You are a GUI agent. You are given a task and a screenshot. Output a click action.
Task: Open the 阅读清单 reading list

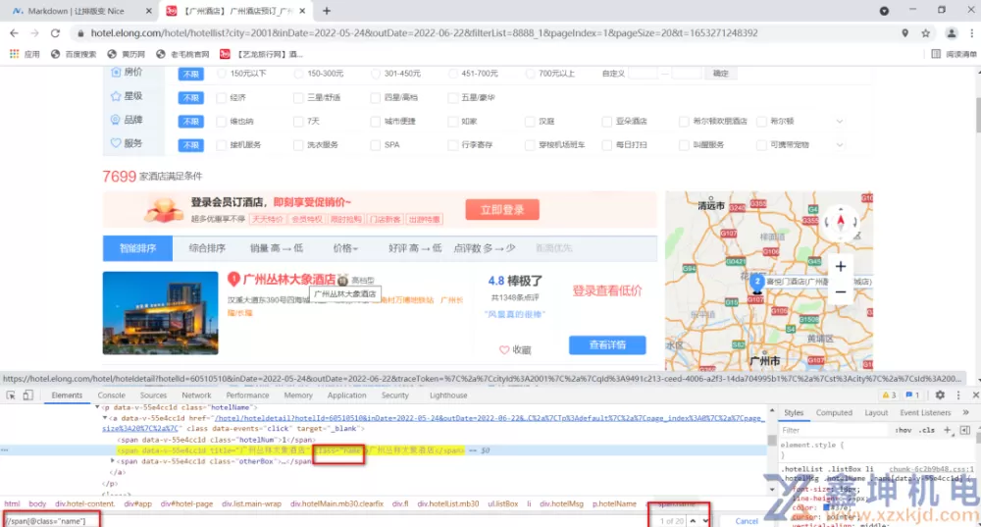(x=955, y=54)
